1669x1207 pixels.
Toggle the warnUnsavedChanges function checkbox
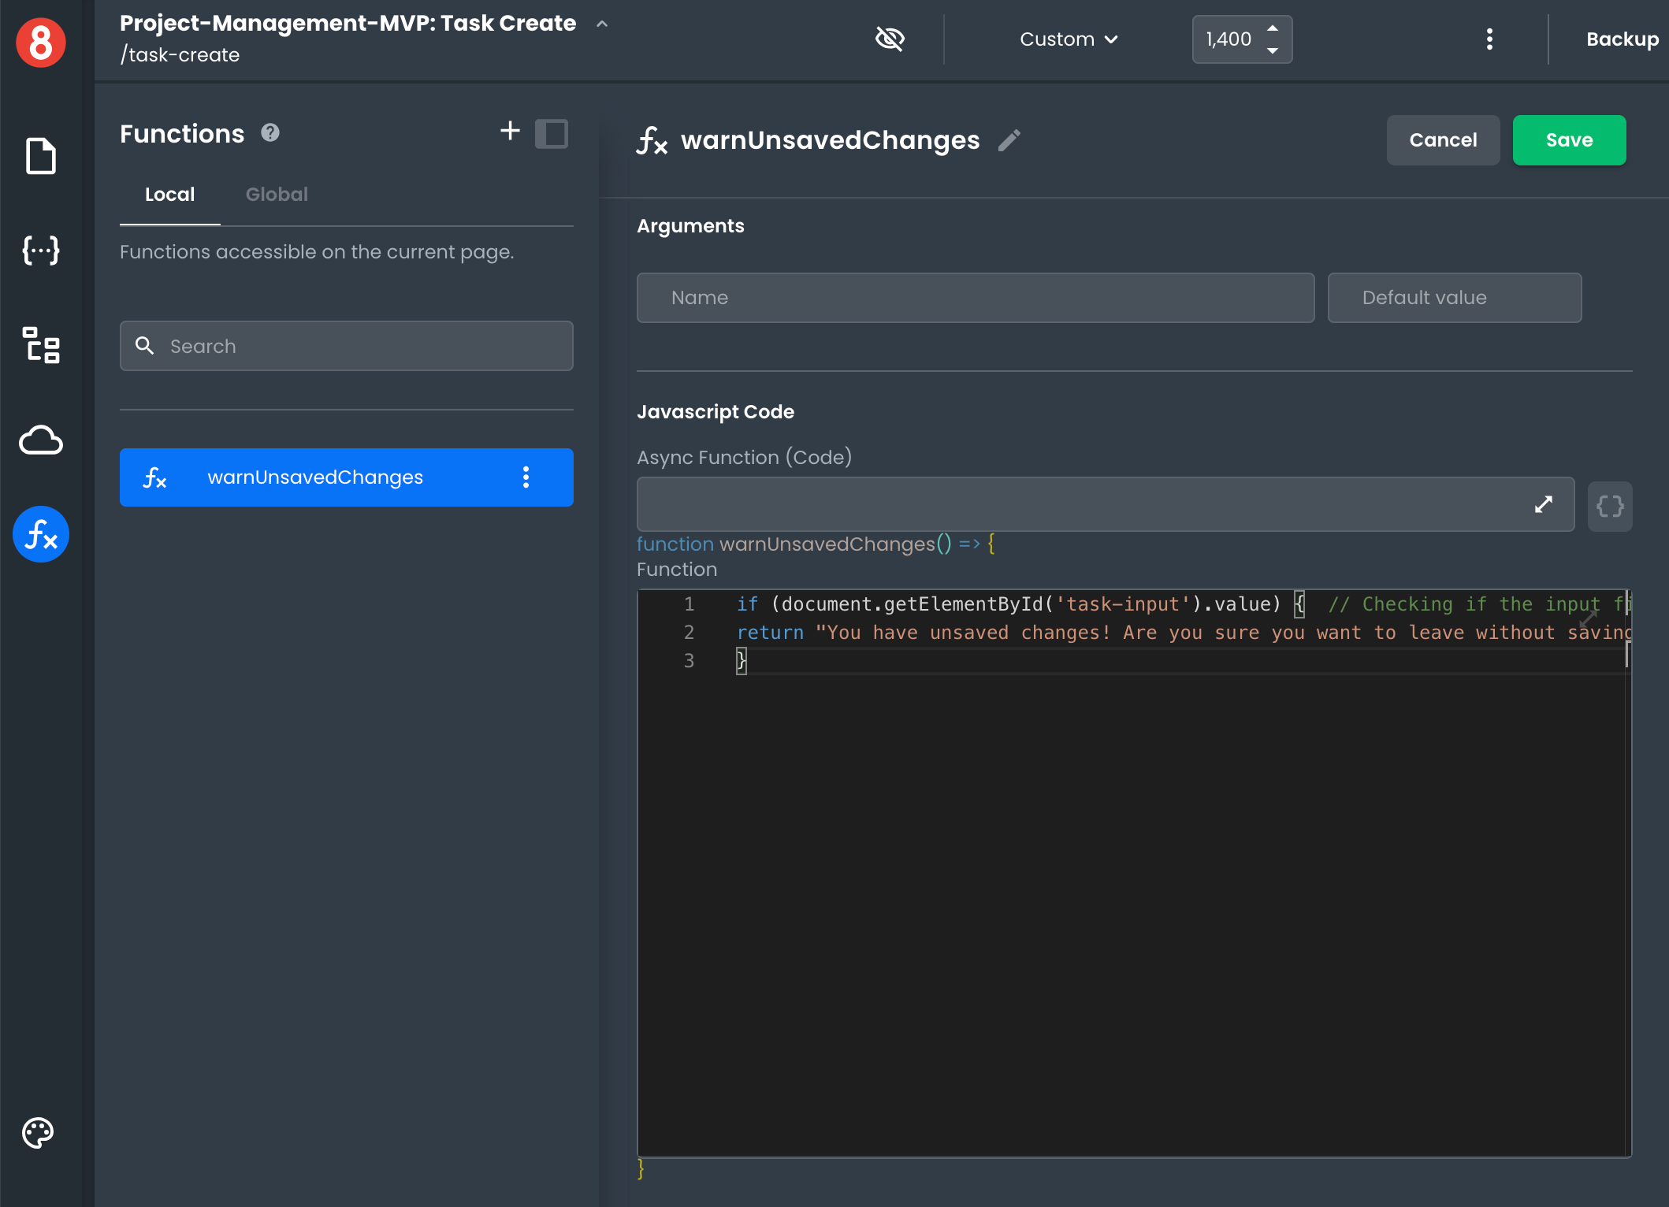[552, 132]
